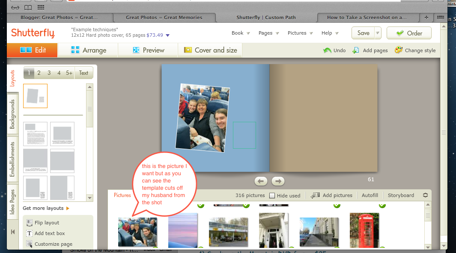Open the Book menu
The height and width of the screenshot is (253, 456).
(x=241, y=33)
